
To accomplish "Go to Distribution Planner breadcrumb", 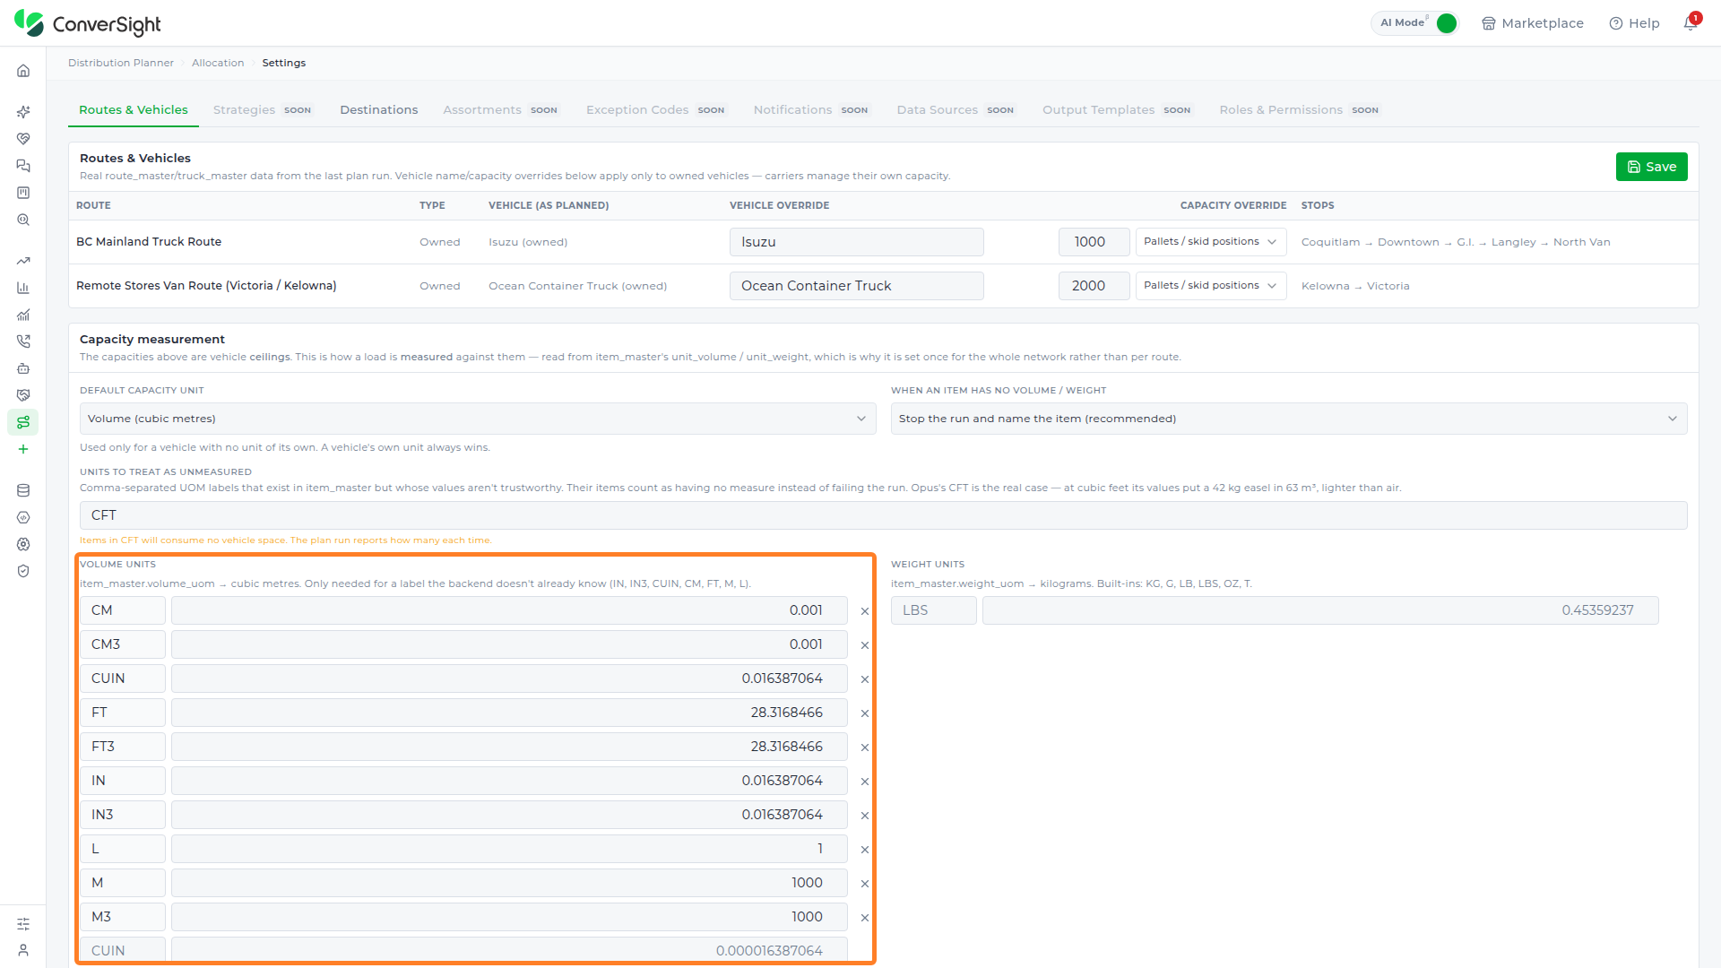I will [x=121, y=63].
